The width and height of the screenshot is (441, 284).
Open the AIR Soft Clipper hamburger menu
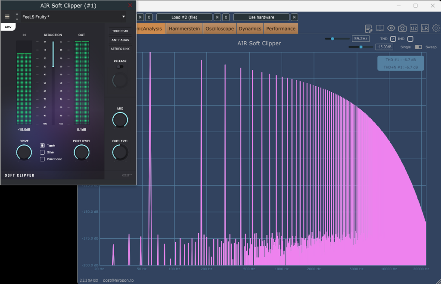click(7, 17)
